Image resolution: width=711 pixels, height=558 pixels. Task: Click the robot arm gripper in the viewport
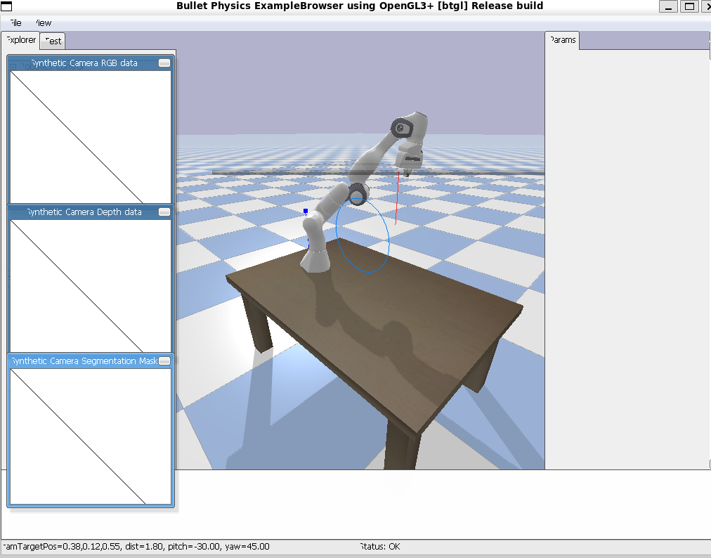tap(408, 159)
